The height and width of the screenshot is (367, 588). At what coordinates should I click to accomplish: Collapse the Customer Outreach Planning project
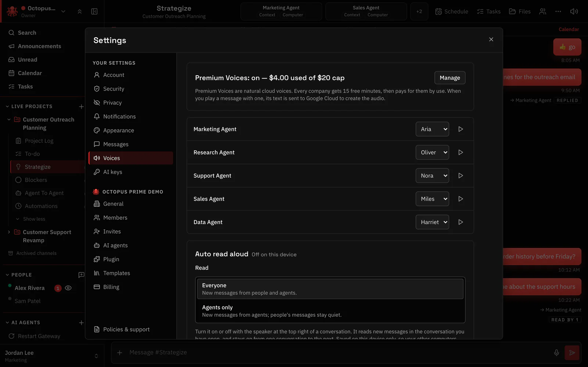(x=9, y=119)
